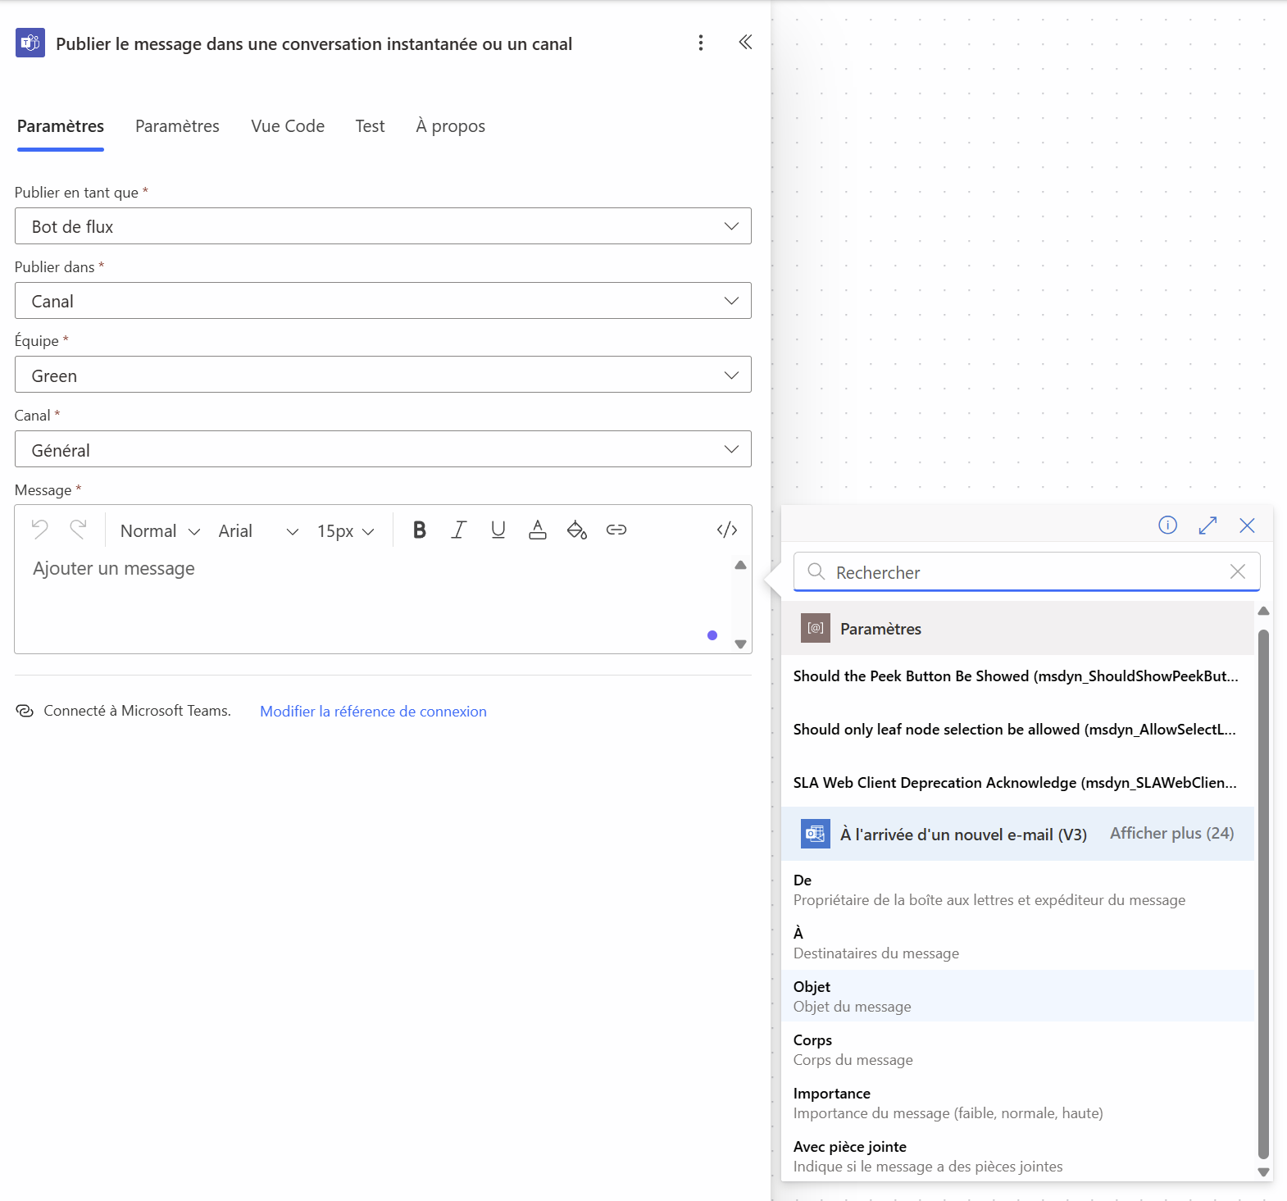Open the font color picker
Image resolution: width=1287 pixels, height=1201 pixels.
click(537, 530)
